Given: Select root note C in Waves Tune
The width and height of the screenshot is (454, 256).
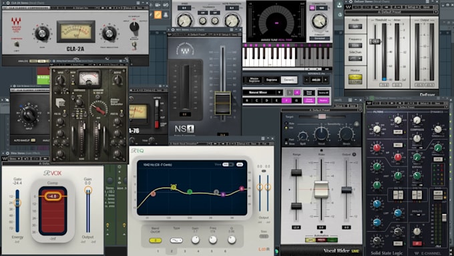Looking at the screenshot, I should (x=256, y=101).
